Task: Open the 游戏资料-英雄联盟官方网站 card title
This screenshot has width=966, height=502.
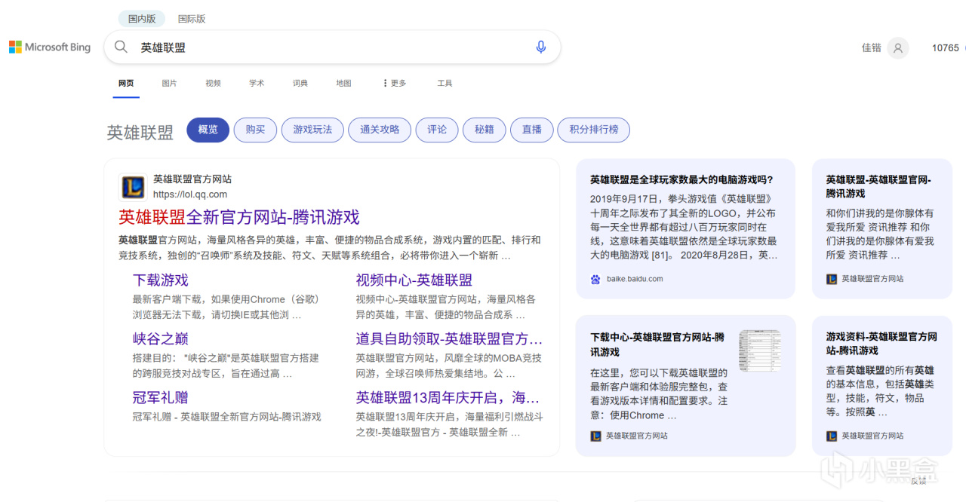Action: pyautogui.click(x=881, y=344)
